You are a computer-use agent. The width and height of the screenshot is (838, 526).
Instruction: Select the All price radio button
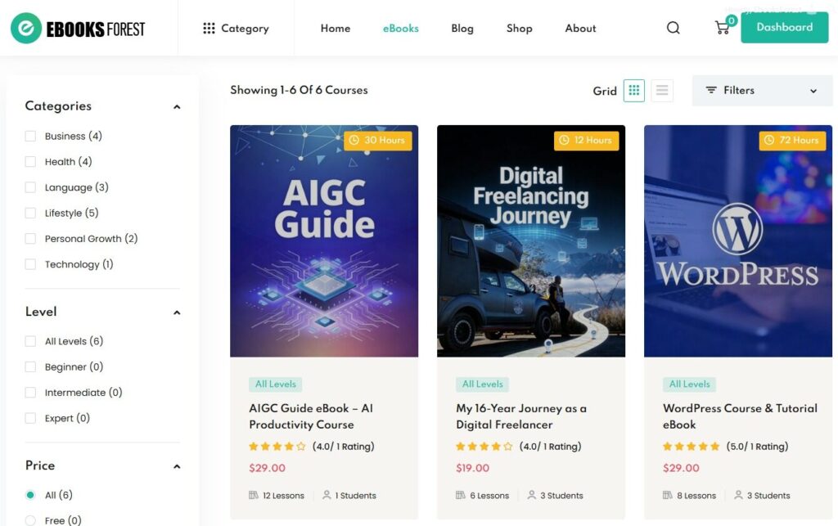pyautogui.click(x=30, y=495)
